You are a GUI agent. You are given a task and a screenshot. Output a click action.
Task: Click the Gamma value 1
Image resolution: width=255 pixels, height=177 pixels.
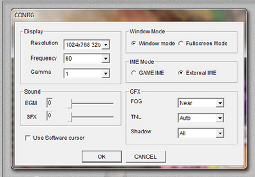pyautogui.click(x=67, y=74)
